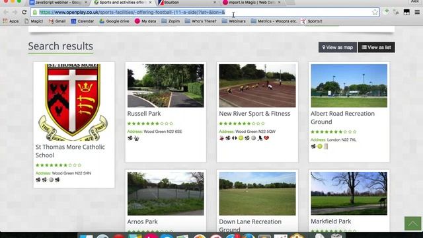
Task: Click the New River running track photo
Action: [x=257, y=85]
